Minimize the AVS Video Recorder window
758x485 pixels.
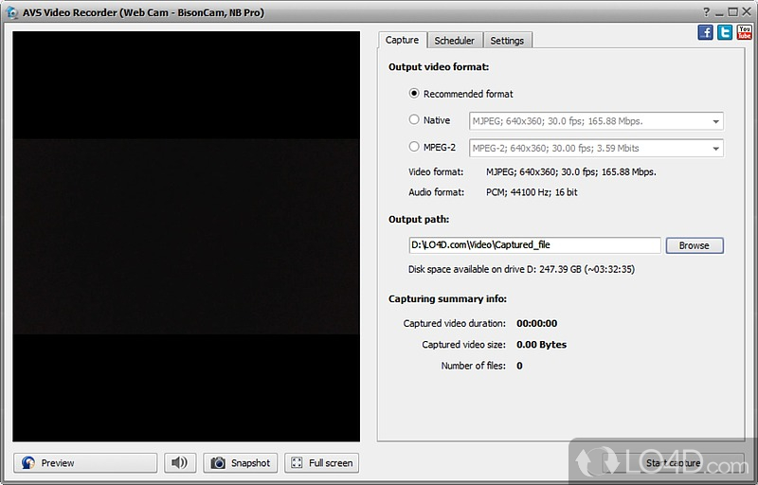(x=718, y=12)
